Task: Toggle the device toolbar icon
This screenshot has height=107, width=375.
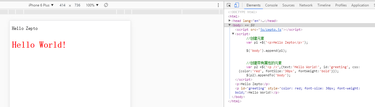Action: point(237,5)
